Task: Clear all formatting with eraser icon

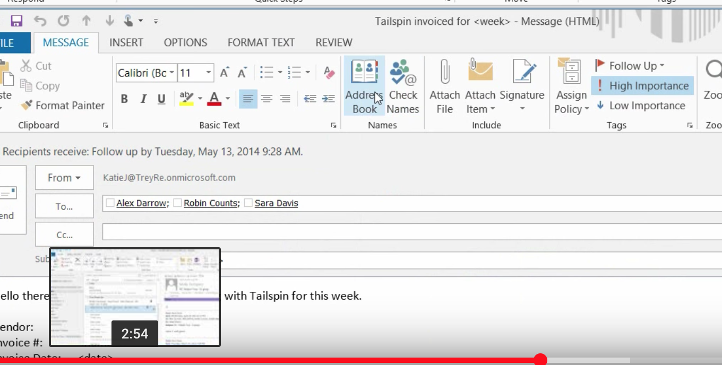Action: [329, 72]
